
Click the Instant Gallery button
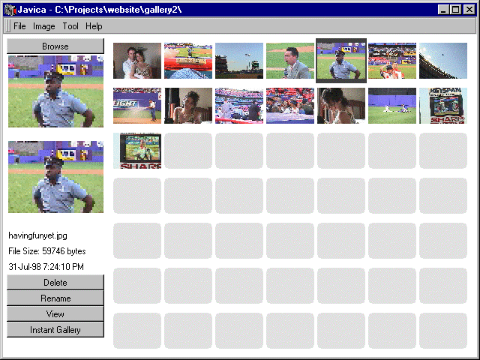pos(55,330)
